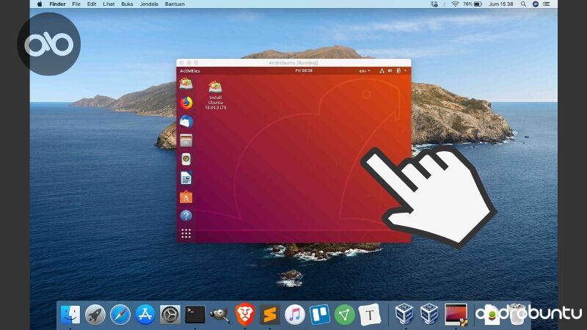The height and width of the screenshot is (330, 587).
Task: Open the Files manager in the Ubuntu dock
Action: (186, 140)
